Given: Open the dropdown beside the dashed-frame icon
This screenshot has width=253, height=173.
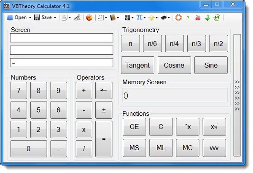Looking at the screenshot, I should [106, 18].
